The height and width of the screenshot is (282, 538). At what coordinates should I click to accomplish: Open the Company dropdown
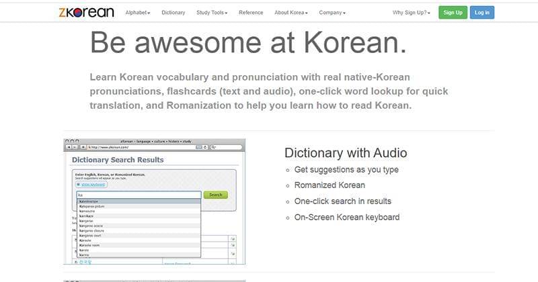pos(332,12)
